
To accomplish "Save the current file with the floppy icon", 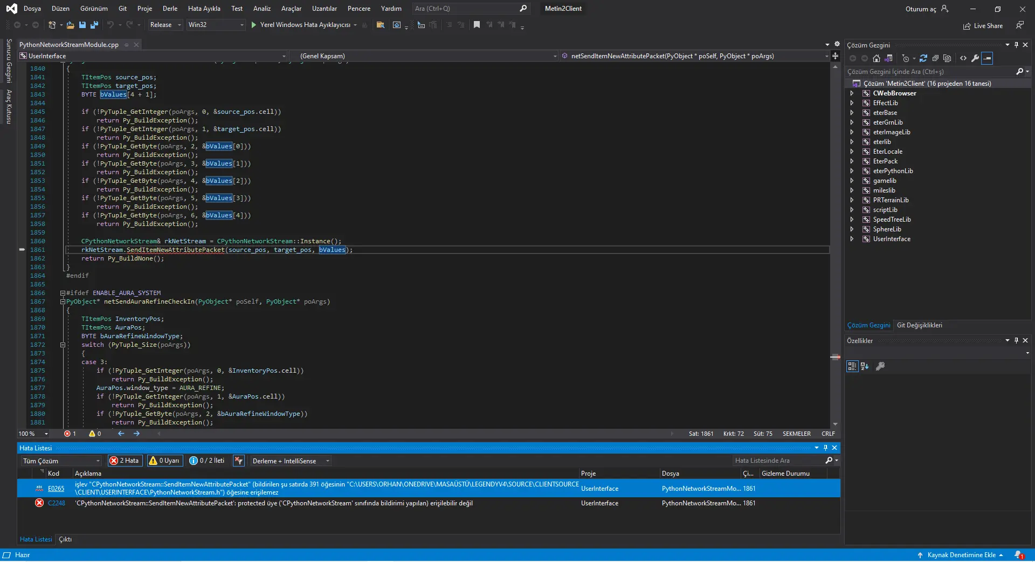I will [82, 25].
